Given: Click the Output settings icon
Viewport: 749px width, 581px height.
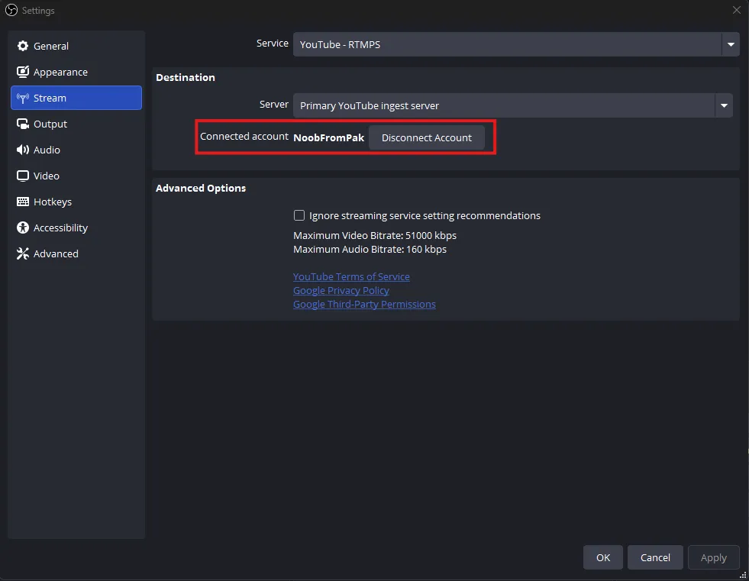Looking at the screenshot, I should pos(23,124).
